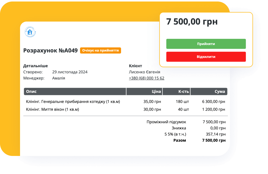
Task: Click the Розрахунок №A049 heading
Action: (x=50, y=51)
